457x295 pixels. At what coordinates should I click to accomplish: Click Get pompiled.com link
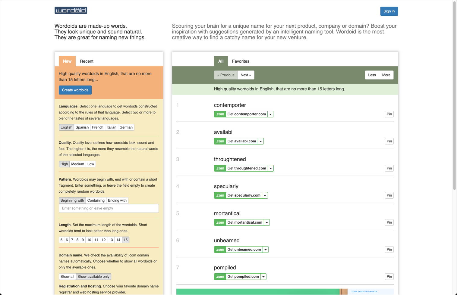coord(243,277)
